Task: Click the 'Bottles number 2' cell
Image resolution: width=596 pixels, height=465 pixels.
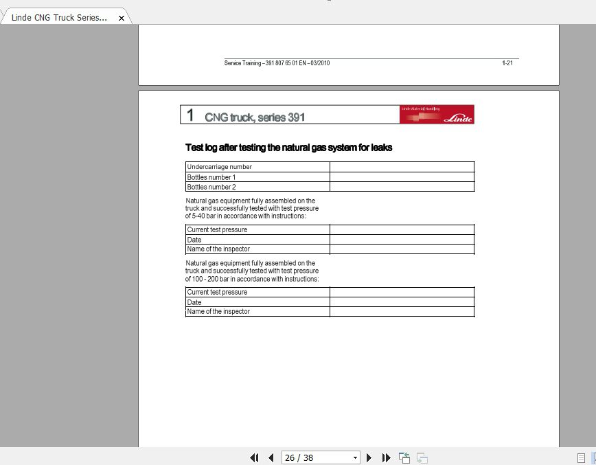Action: (257, 187)
